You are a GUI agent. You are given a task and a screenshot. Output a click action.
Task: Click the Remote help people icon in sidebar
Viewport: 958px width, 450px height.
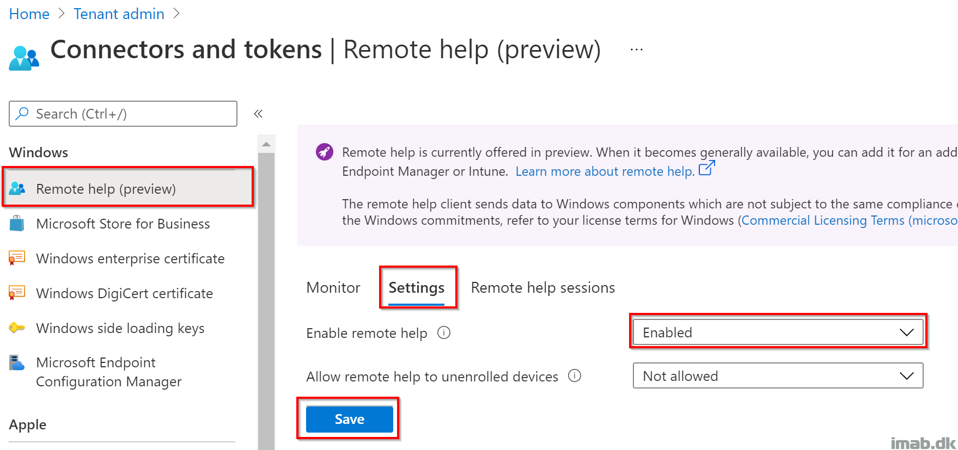coord(17,189)
